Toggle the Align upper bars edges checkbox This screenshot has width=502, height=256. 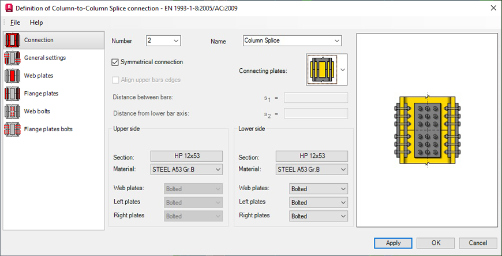(115, 80)
